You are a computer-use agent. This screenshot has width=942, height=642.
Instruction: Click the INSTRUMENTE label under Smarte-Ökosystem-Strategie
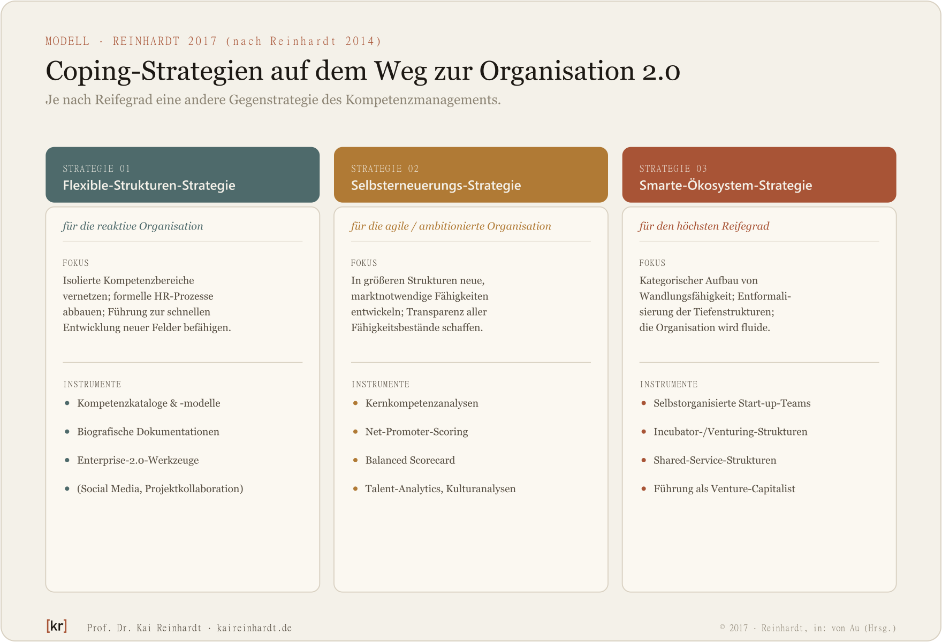click(x=669, y=385)
